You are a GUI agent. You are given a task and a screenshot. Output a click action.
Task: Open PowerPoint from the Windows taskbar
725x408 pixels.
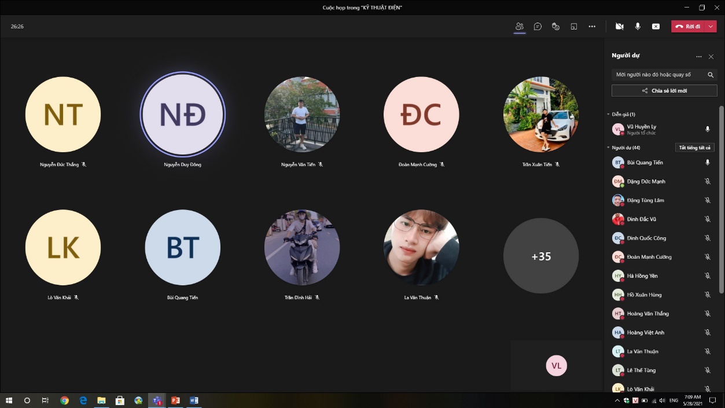pyautogui.click(x=175, y=400)
